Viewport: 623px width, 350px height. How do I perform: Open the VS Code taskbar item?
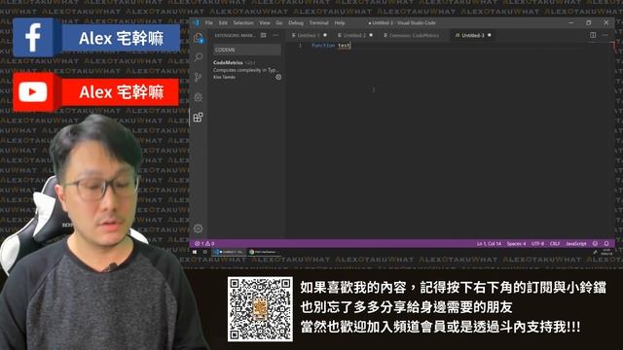(229, 252)
